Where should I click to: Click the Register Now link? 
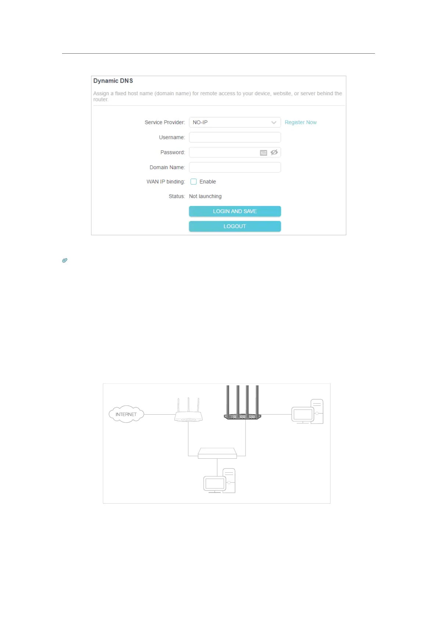click(x=300, y=122)
